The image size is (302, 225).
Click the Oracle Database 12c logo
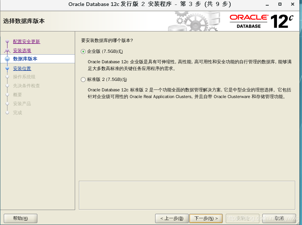point(261,21)
